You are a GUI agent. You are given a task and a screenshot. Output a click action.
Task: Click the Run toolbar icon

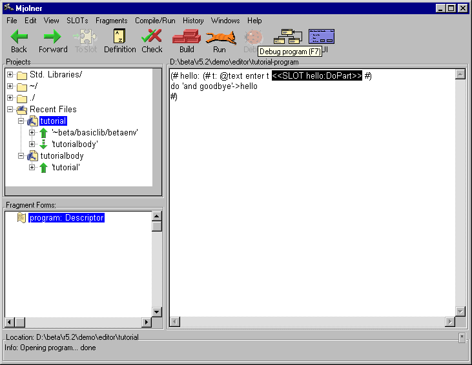click(x=220, y=37)
